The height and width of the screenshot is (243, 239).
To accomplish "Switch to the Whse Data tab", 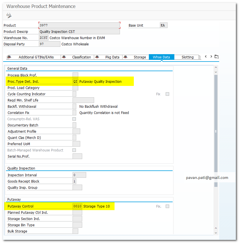I will coord(161,57).
